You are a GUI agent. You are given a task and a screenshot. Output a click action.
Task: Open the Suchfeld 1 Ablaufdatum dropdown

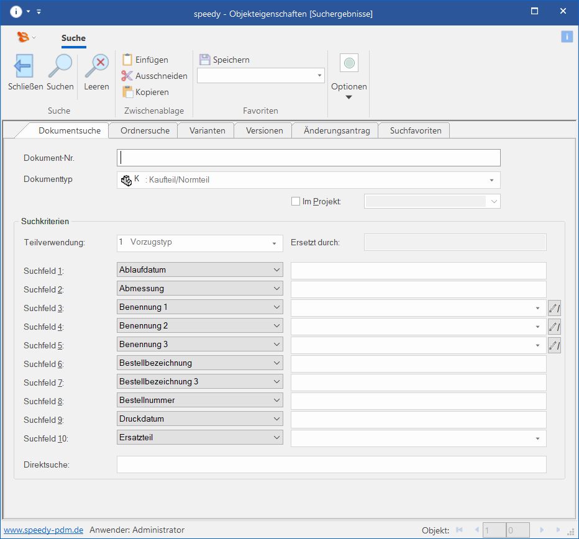click(x=276, y=270)
